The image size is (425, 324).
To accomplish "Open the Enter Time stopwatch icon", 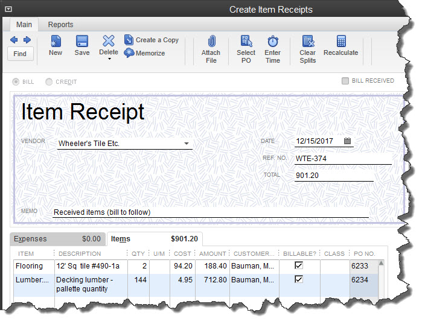I will 273,41.
